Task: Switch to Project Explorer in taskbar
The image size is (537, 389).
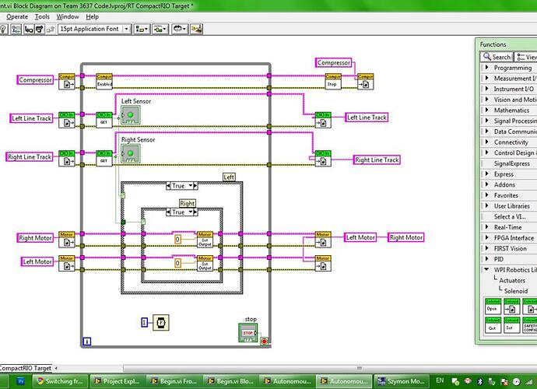Action: (118, 381)
